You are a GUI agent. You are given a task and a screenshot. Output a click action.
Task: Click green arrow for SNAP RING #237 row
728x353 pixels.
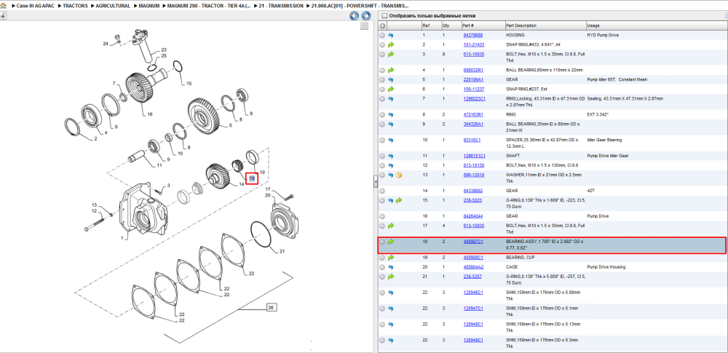390,89
